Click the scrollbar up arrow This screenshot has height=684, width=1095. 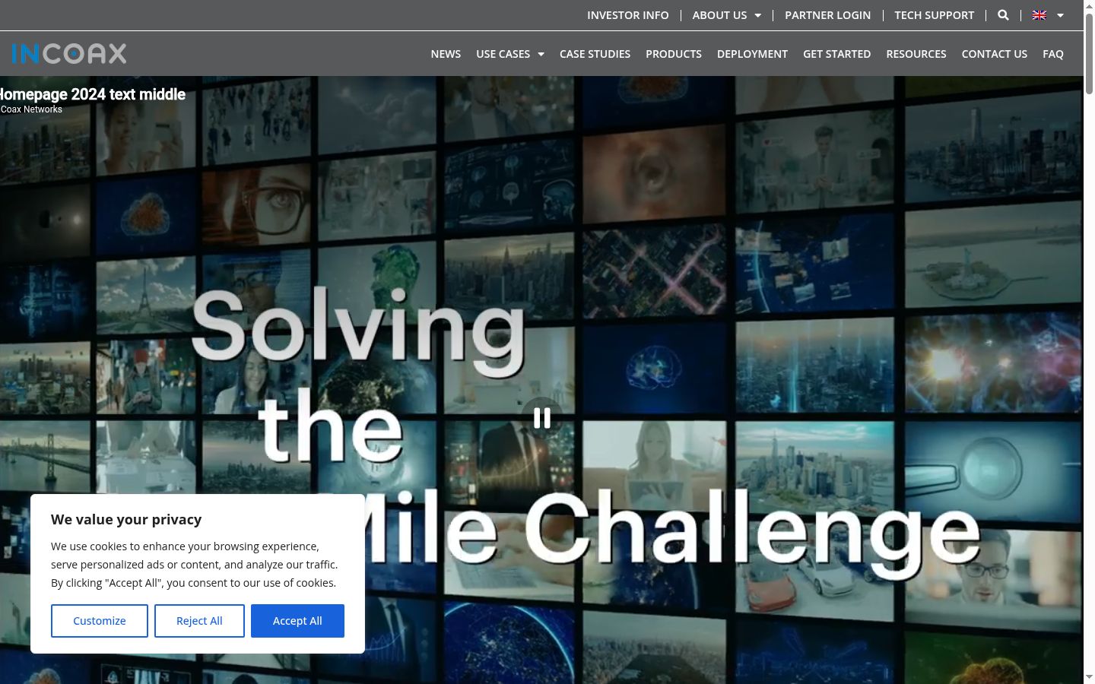[1089, 6]
